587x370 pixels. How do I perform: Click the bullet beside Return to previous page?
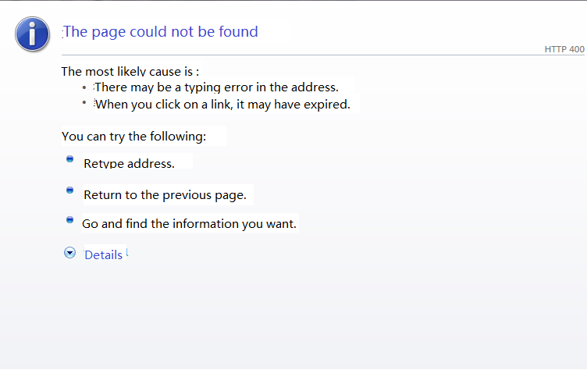(69, 190)
